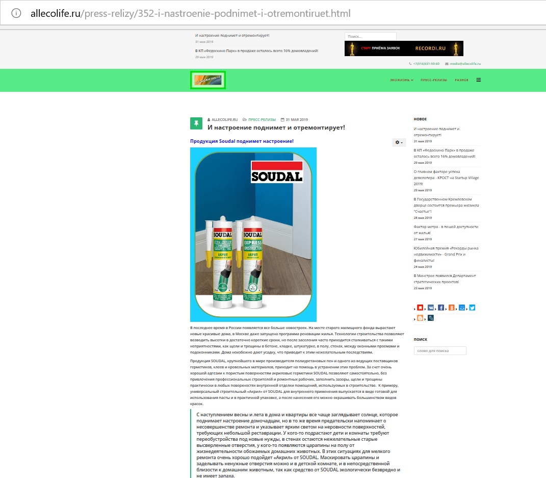Viewport: 546px width, 478px height.
Task: Click the calendar icon before the article date
Action: click(x=282, y=119)
